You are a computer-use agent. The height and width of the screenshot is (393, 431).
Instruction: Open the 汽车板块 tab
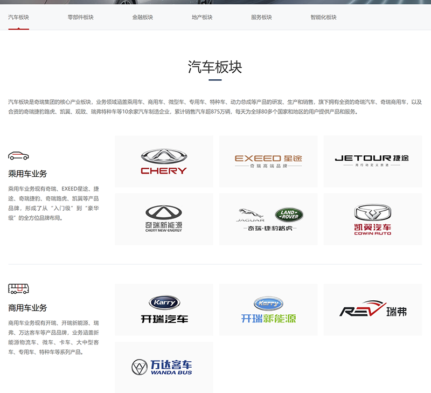coord(18,17)
